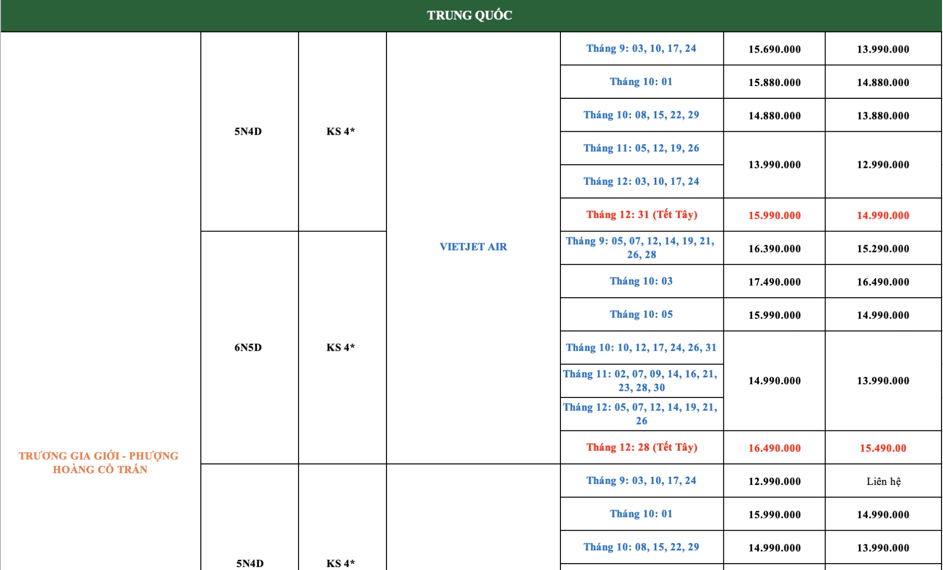This screenshot has width=943, height=570.
Task: Click the 16.390.000 price cell
Action: pos(774,249)
